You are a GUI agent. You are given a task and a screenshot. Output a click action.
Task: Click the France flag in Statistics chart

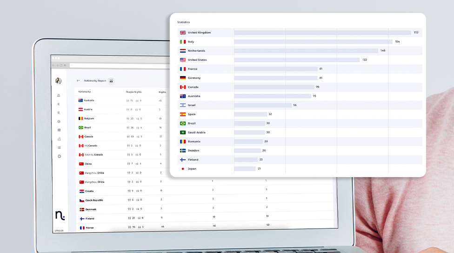tap(183, 69)
